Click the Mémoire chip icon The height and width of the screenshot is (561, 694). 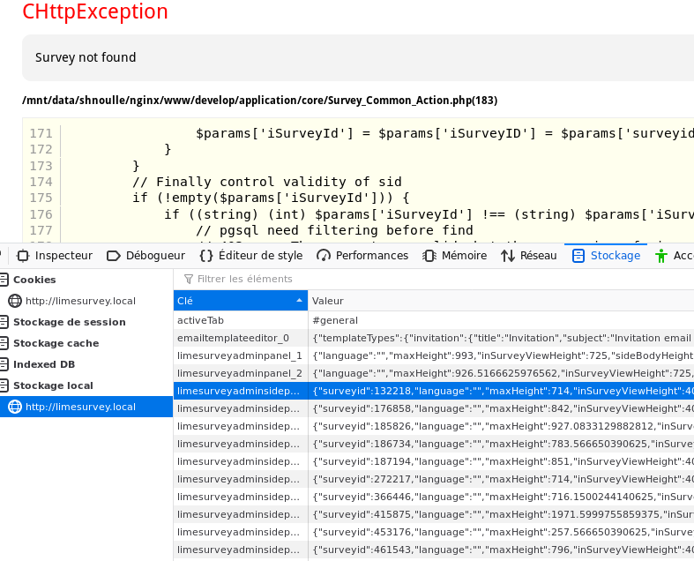[429, 256]
